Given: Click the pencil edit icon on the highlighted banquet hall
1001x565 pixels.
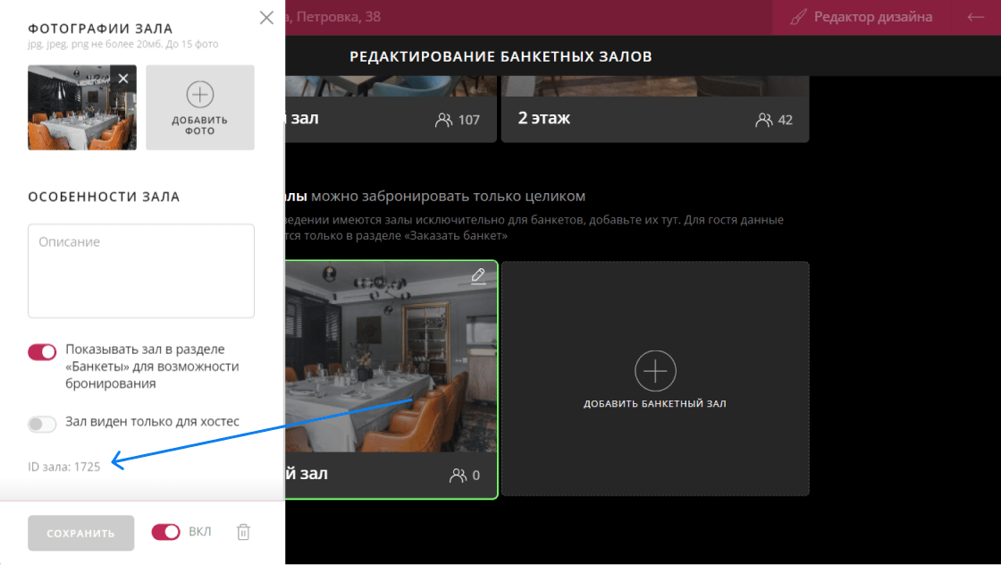Looking at the screenshot, I should [477, 277].
